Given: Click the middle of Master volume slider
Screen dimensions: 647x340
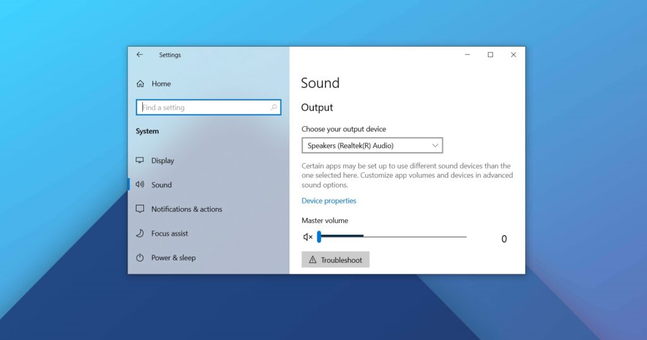Looking at the screenshot, I should 392,237.
